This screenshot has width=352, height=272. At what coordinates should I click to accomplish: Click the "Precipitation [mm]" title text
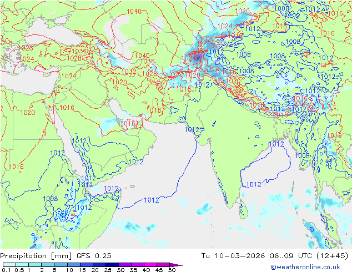tap(36, 256)
